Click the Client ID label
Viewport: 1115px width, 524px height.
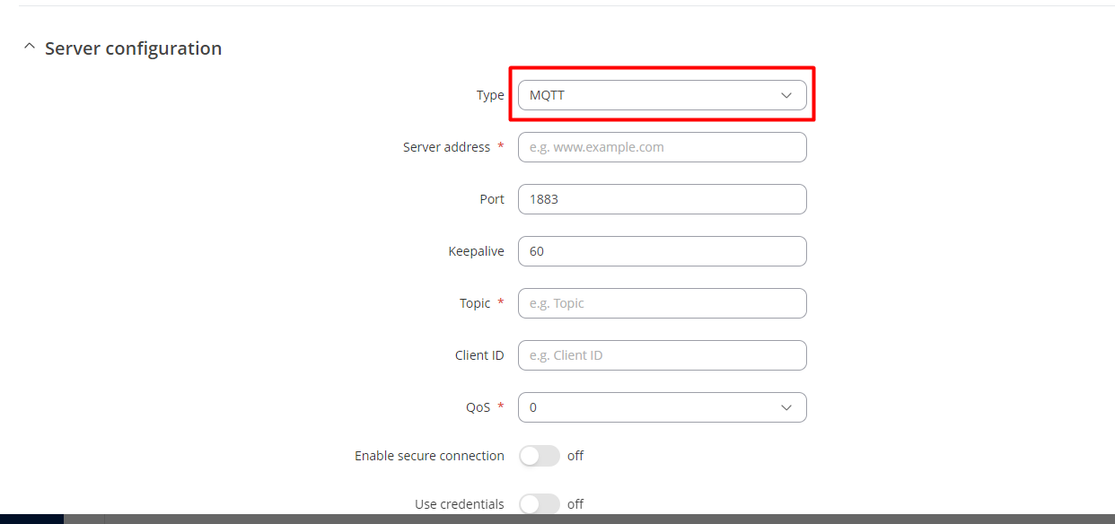tap(479, 355)
